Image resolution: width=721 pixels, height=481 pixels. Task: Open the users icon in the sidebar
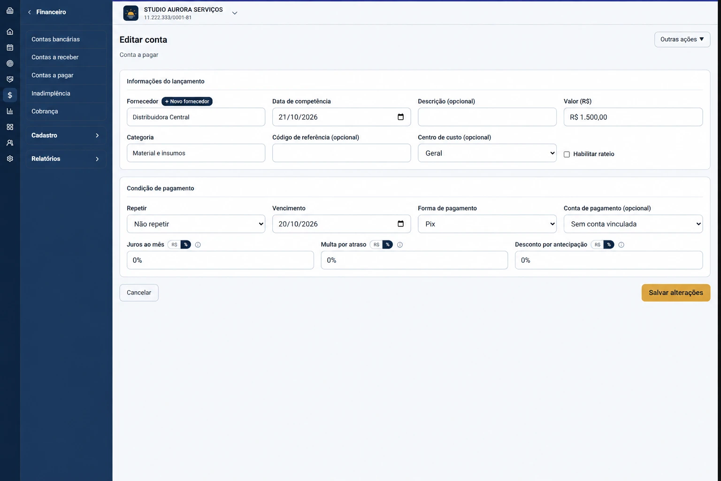[x=10, y=143]
